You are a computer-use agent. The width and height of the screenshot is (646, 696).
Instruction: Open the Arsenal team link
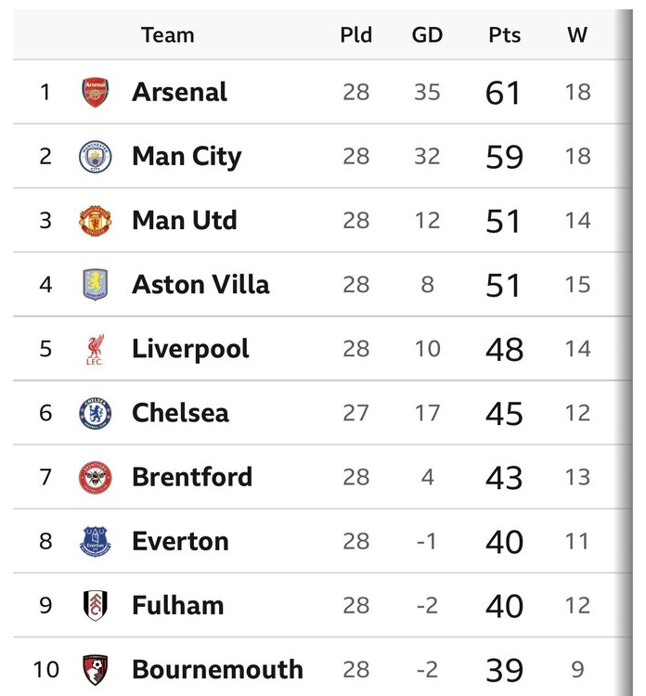pyautogui.click(x=179, y=92)
